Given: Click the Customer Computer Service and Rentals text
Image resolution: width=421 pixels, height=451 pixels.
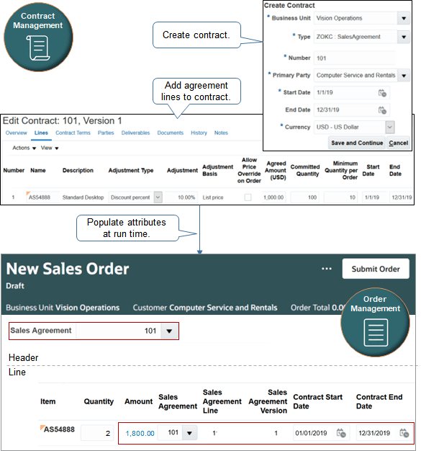Looking at the screenshot, I should tap(205, 308).
